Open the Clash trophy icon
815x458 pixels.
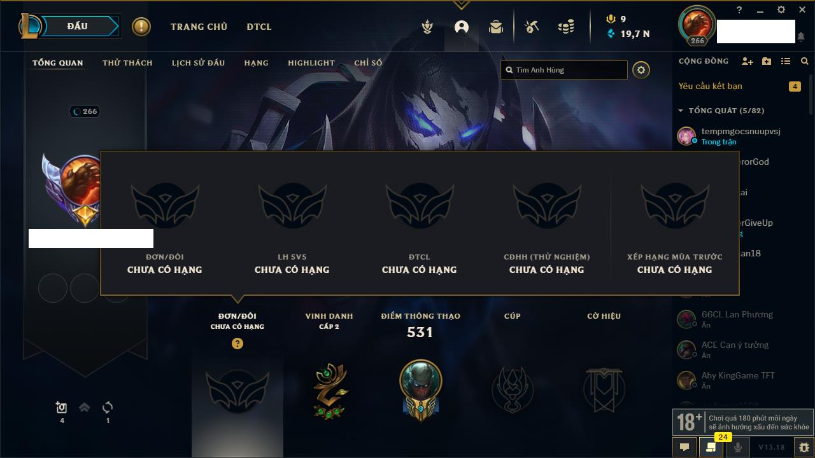tap(428, 27)
